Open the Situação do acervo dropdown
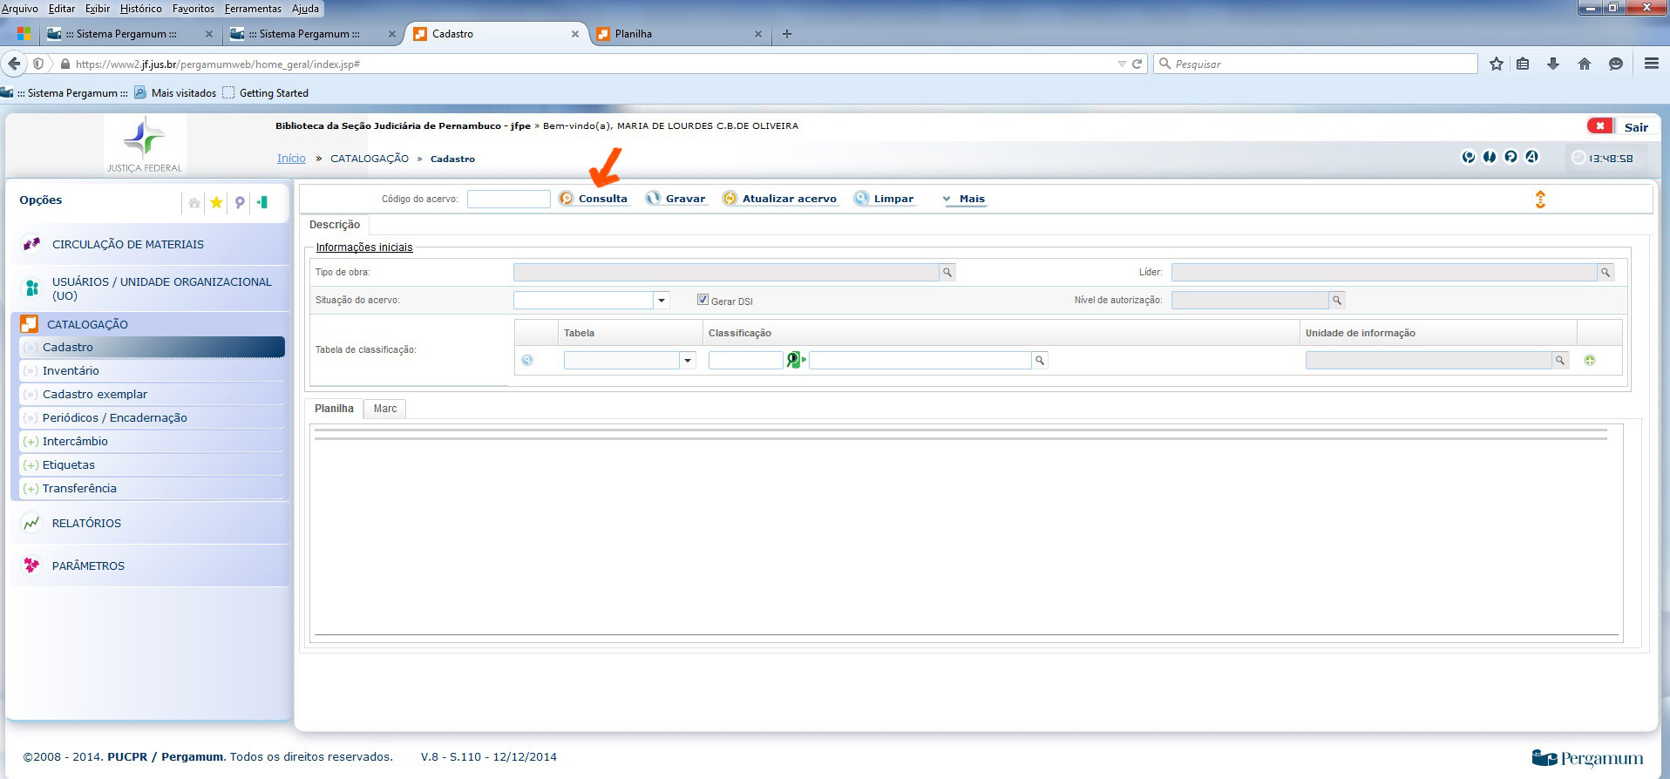 click(662, 301)
